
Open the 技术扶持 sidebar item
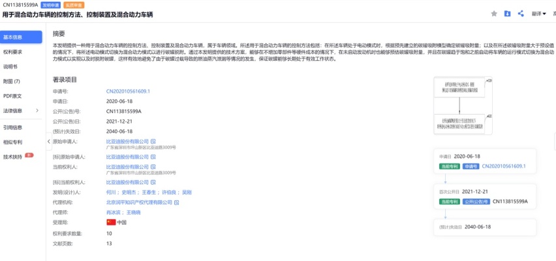pos(13,157)
